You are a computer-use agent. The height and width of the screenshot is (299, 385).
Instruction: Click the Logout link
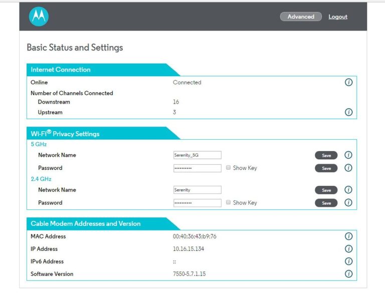click(338, 17)
